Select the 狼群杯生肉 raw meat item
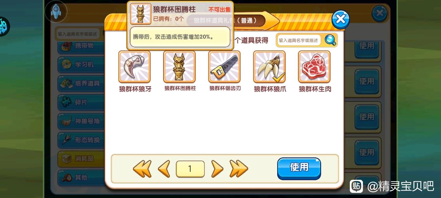The width and height of the screenshot is (441, 198). click(314, 67)
